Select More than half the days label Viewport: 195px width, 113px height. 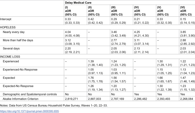click(x=18, y=40)
